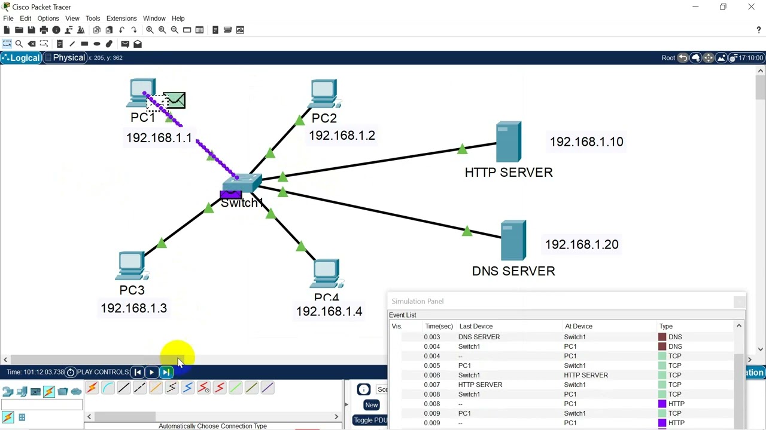Screen dimensions: 766x430
Task: Click the Play simulation button
Action: (x=151, y=372)
